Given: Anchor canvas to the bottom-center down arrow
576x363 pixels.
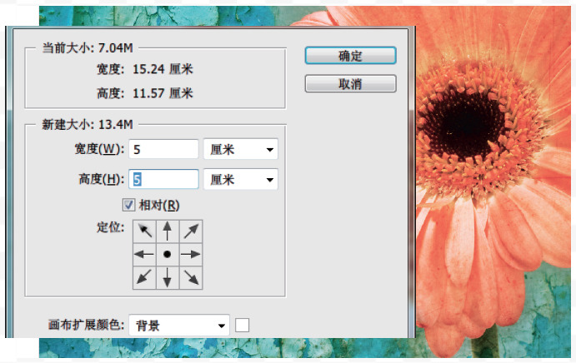Looking at the screenshot, I should (x=168, y=277).
